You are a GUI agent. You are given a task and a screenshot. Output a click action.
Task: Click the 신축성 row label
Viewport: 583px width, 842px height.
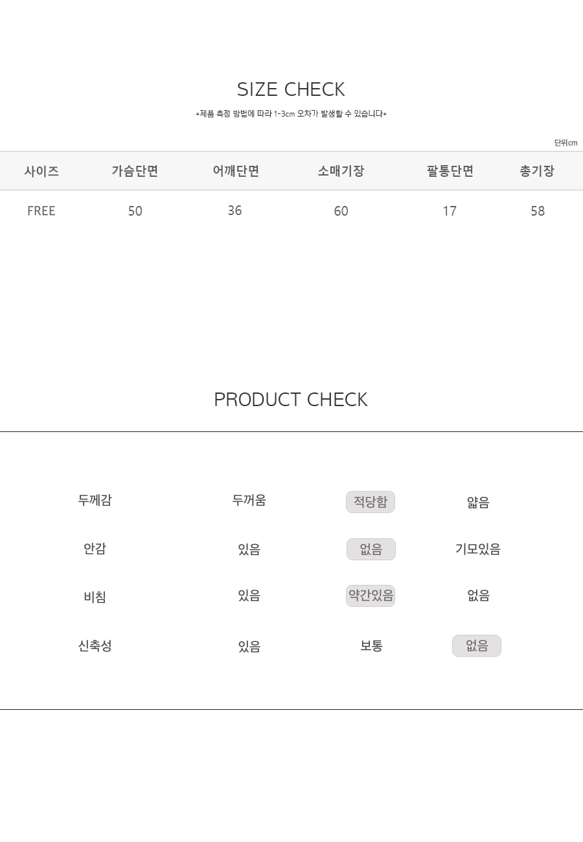tap(95, 646)
